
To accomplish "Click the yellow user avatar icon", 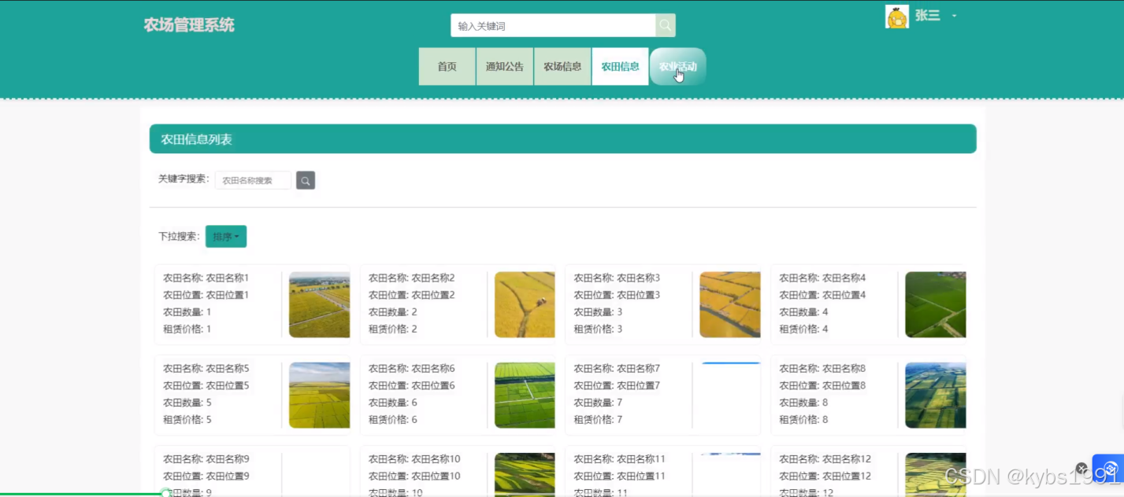I will [x=897, y=17].
